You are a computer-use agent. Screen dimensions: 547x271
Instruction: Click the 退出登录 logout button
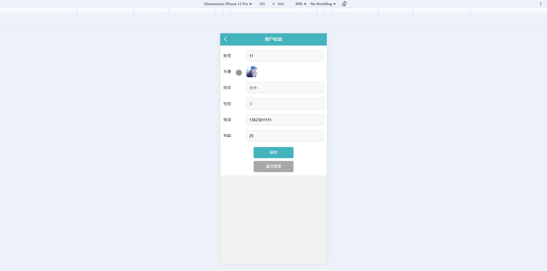[x=273, y=167]
